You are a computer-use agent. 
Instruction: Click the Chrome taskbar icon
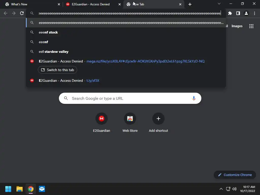coord(31,189)
